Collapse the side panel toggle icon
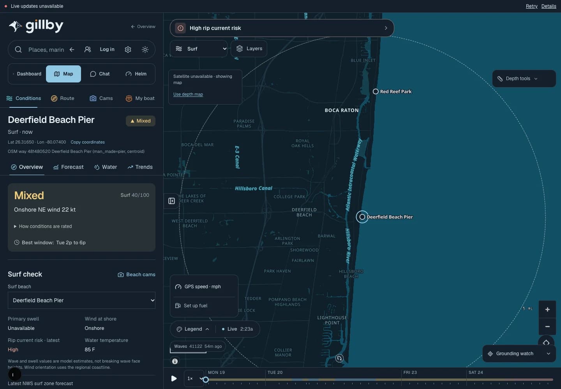This screenshot has height=389, width=561. tap(171, 201)
